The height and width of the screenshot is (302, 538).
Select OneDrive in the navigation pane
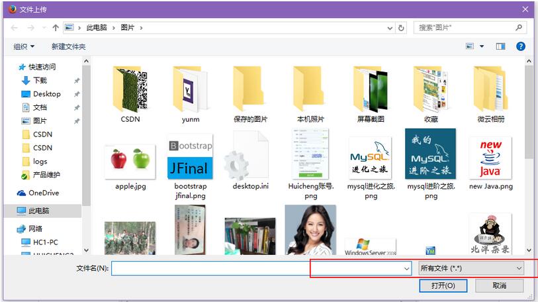click(x=43, y=193)
